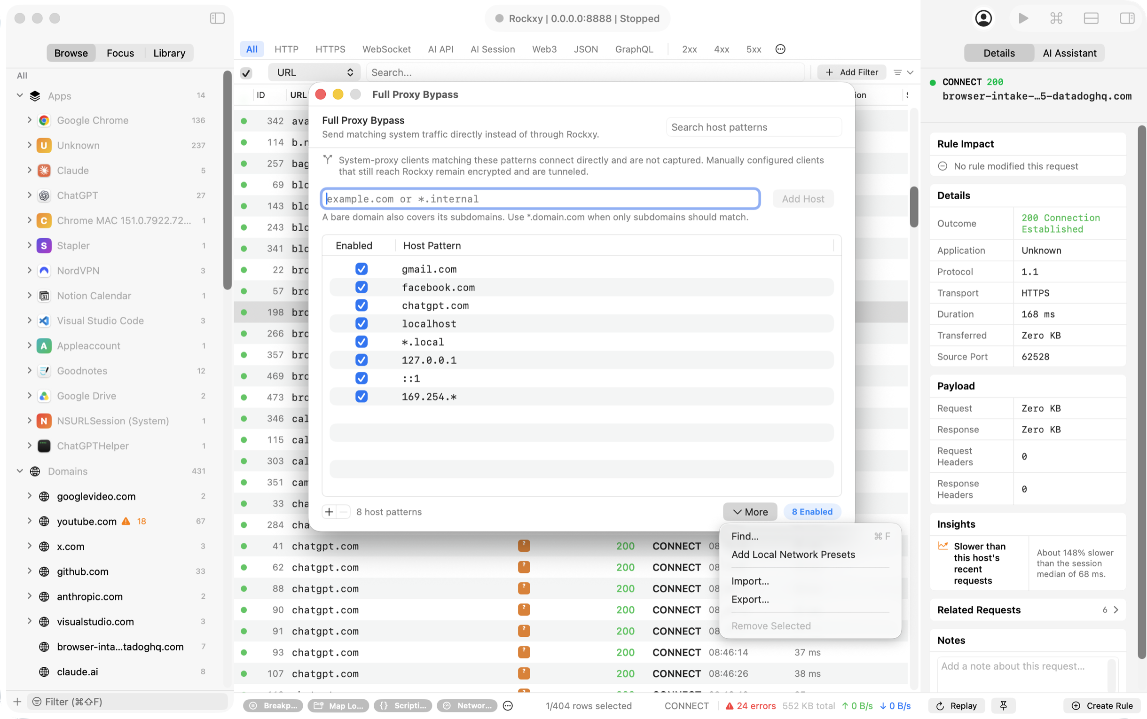Image resolution: width=1147 pixels, height=719 pixels.
Task: Collapse the Domains tree section
Action: tap(19, 471)
